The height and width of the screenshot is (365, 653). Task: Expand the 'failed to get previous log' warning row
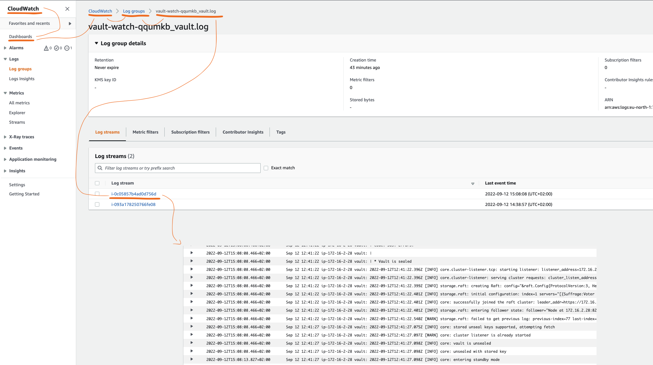click(192, 318)
